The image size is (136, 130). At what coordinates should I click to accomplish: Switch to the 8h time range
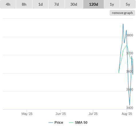click(24, 4)
